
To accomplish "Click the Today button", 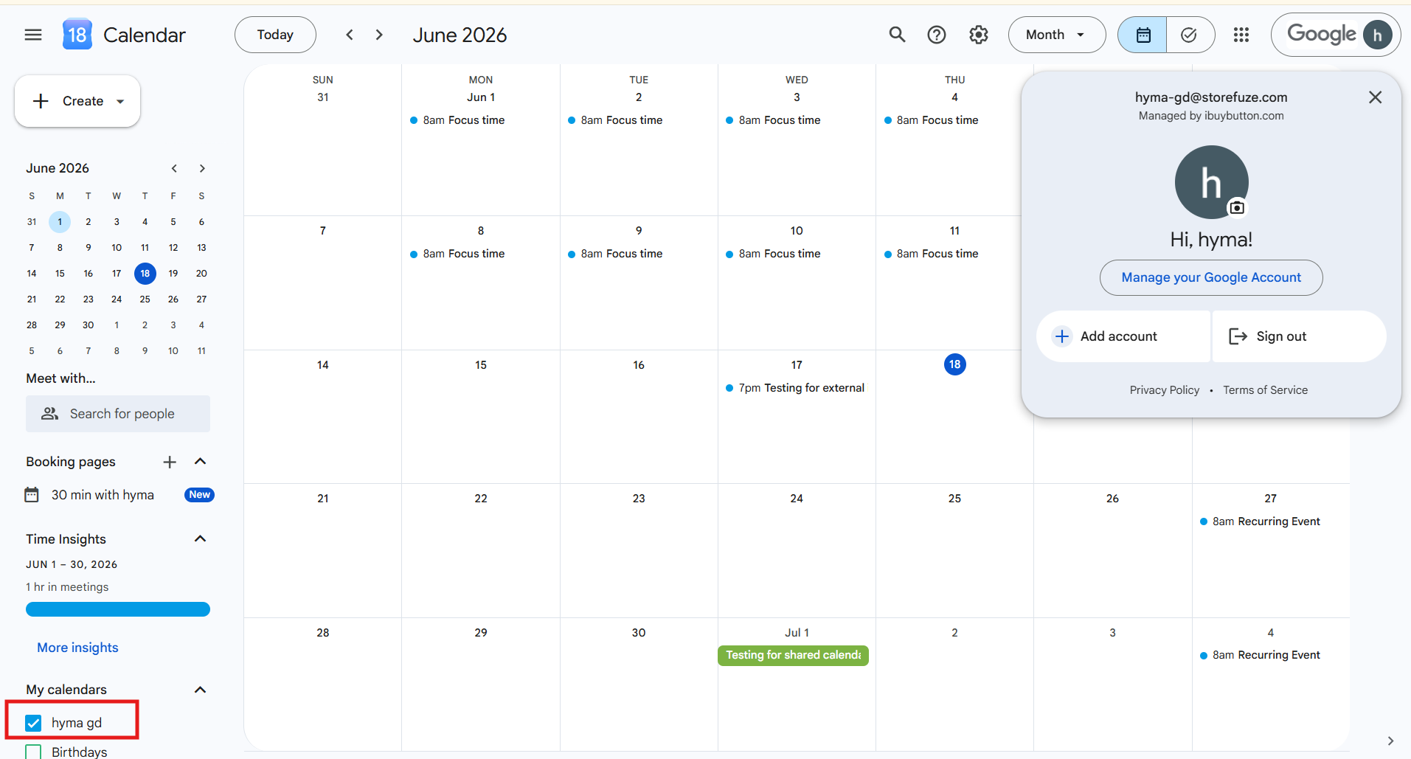I will (x=275, y=35).
